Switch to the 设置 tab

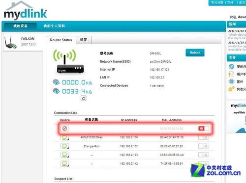(84, 40)
